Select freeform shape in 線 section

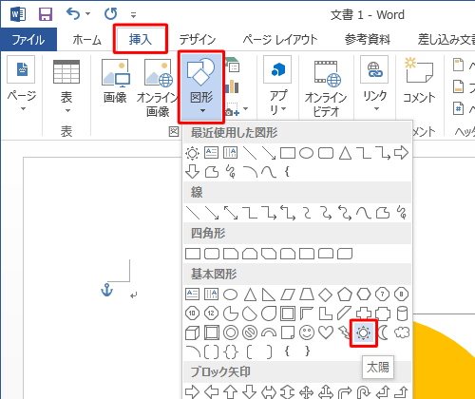click(383, 214)
